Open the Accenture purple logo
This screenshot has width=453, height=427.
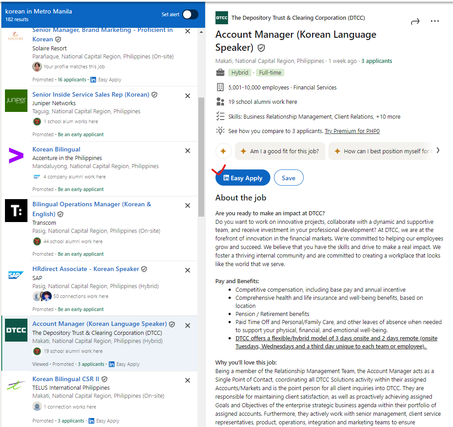click(16, 156)
